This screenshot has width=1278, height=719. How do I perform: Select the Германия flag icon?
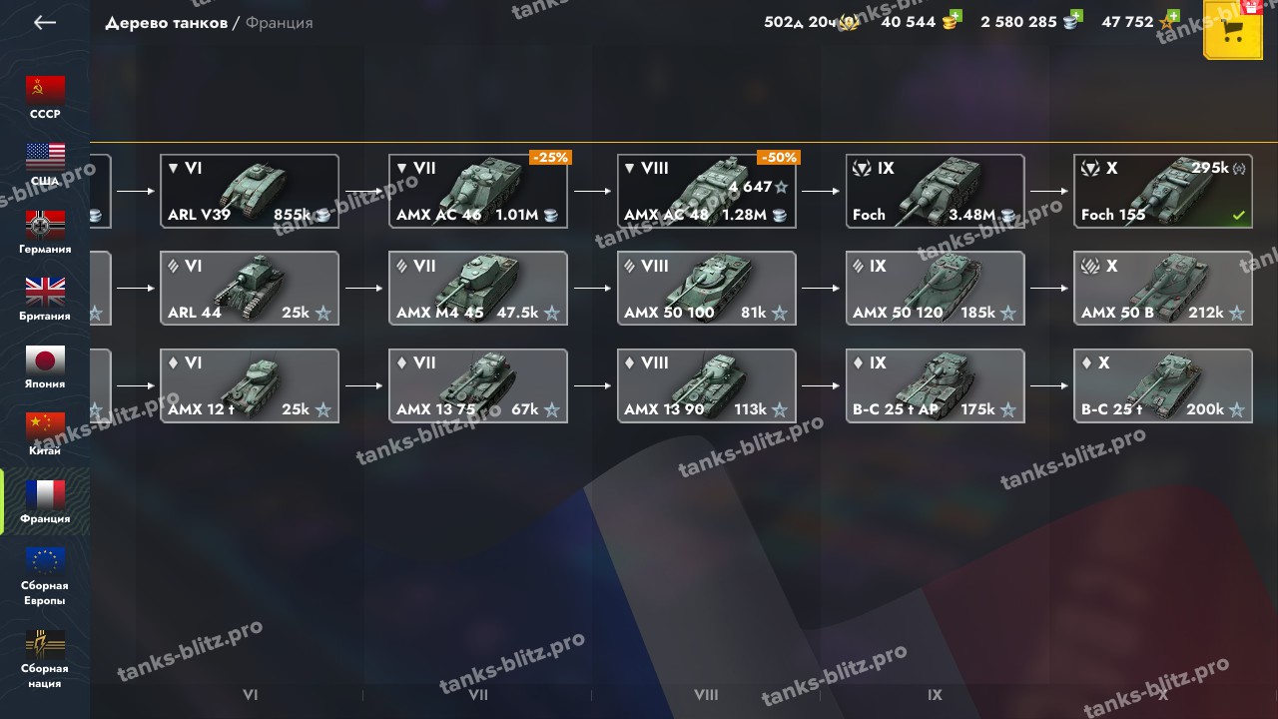coord(45,225)
